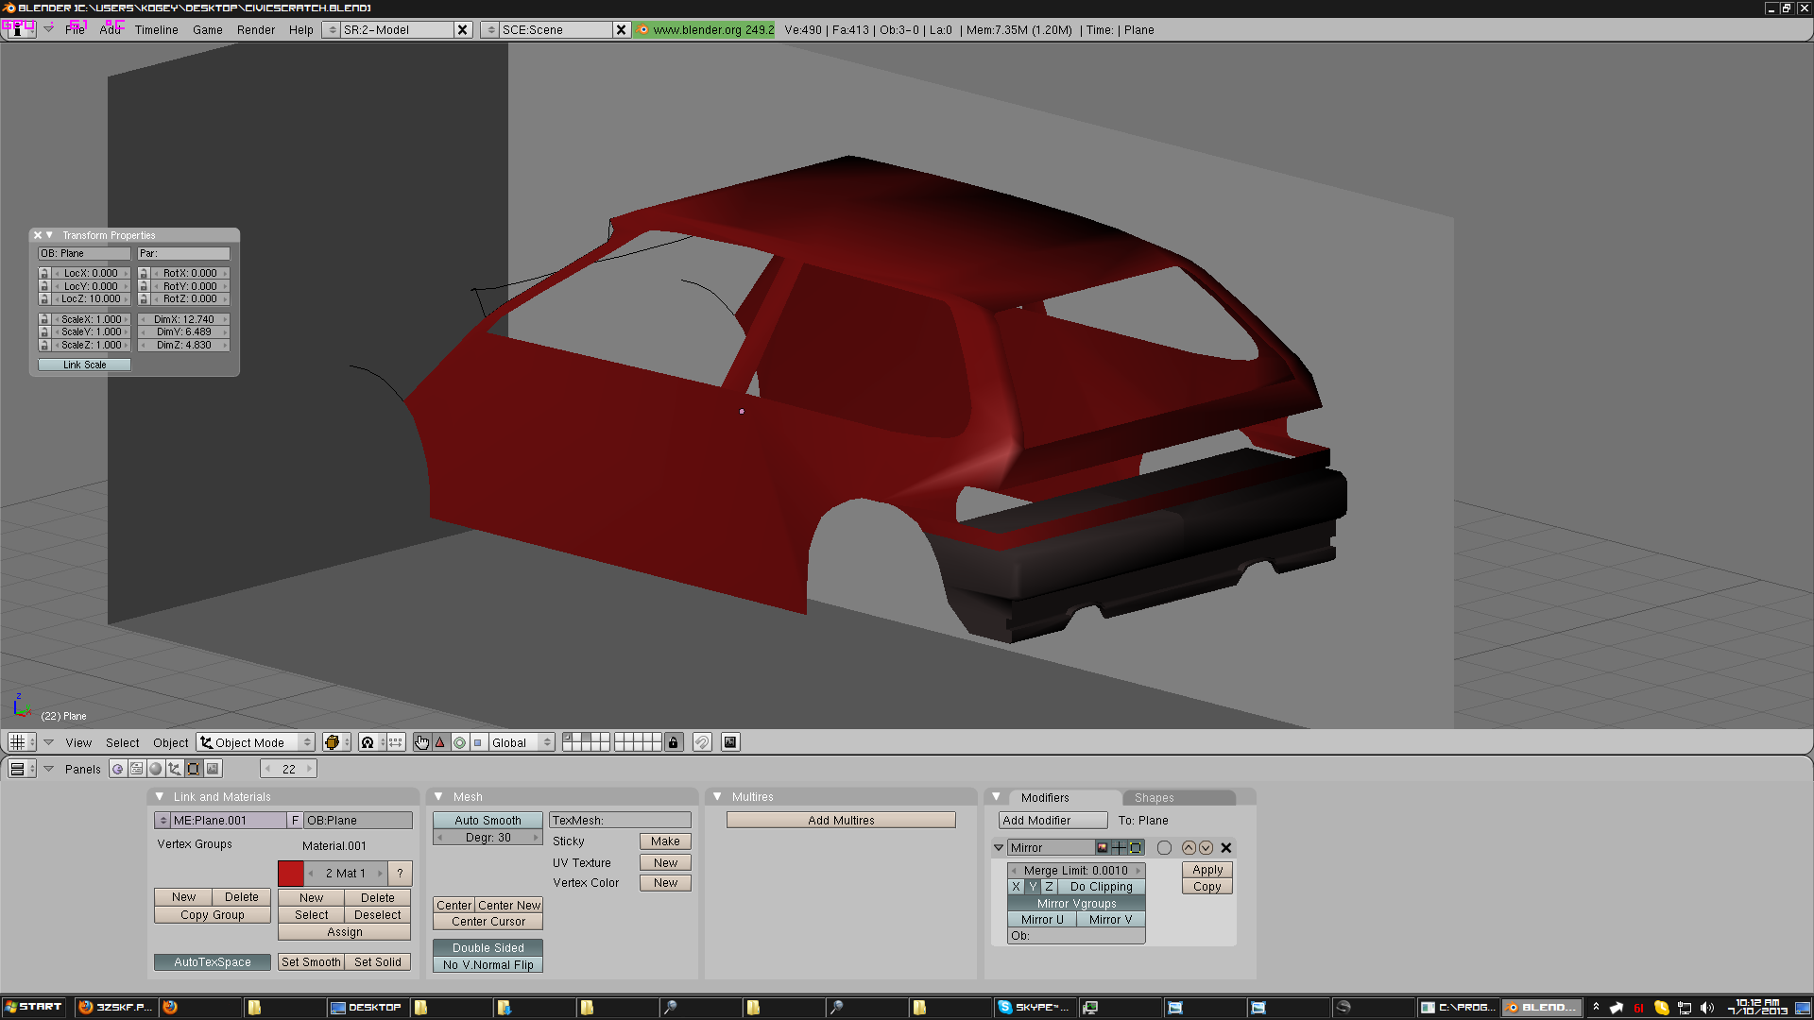
Task: Toggle the Double Sided button
Action: pos(488,948)
